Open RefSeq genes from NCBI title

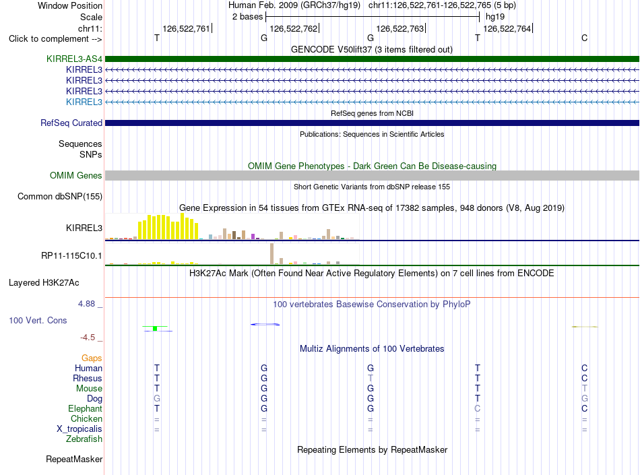(x=372, y=113)
